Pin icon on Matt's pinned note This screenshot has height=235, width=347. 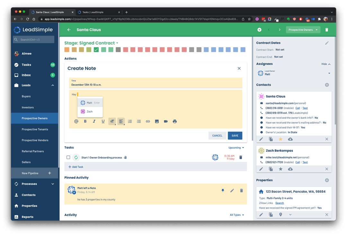pos(223,190)
